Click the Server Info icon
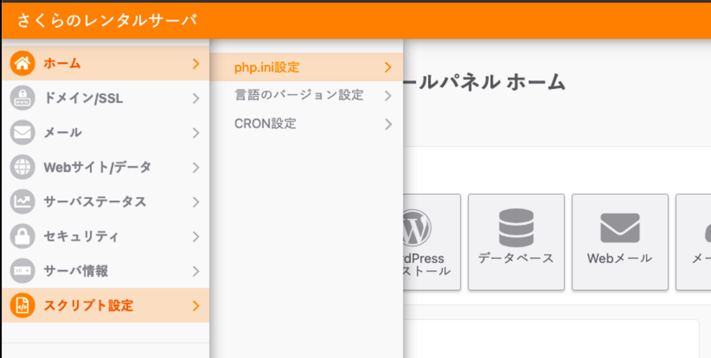The width and height of the screenshot is (711, 358). coord(22,271)
